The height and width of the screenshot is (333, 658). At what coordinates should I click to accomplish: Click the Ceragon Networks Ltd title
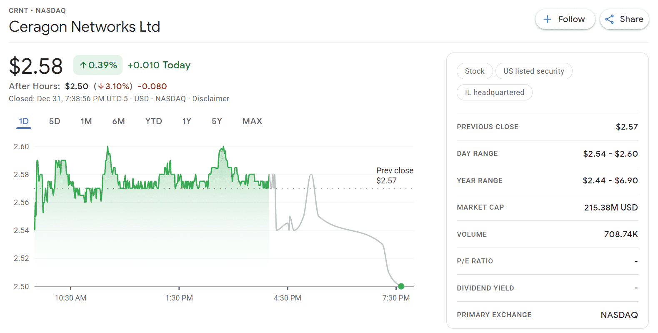point(85,27)
